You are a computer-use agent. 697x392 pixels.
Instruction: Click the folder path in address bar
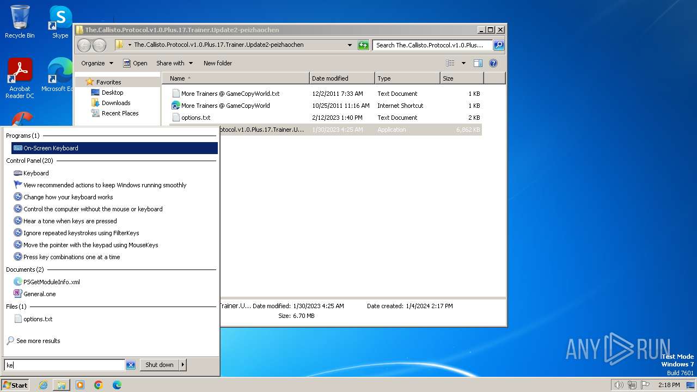pyautogui.click(x=219, y=45)
